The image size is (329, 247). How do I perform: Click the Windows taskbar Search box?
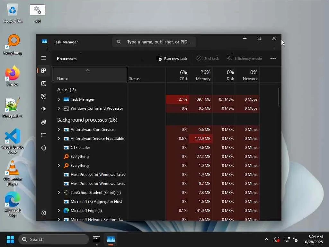(x=54, y=239)
